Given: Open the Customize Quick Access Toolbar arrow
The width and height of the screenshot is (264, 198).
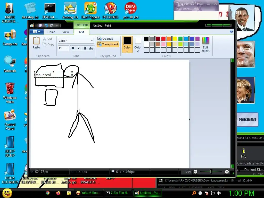Looking at the screenshot, I should 56,26.
